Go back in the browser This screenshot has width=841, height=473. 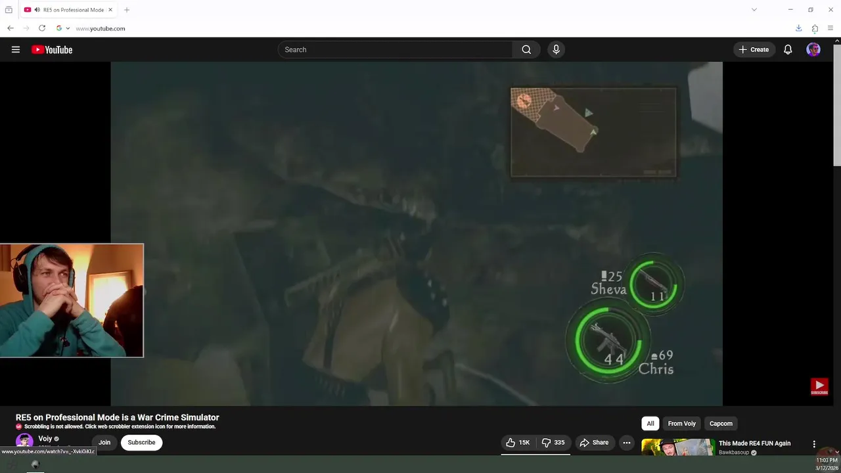[10, 28]
